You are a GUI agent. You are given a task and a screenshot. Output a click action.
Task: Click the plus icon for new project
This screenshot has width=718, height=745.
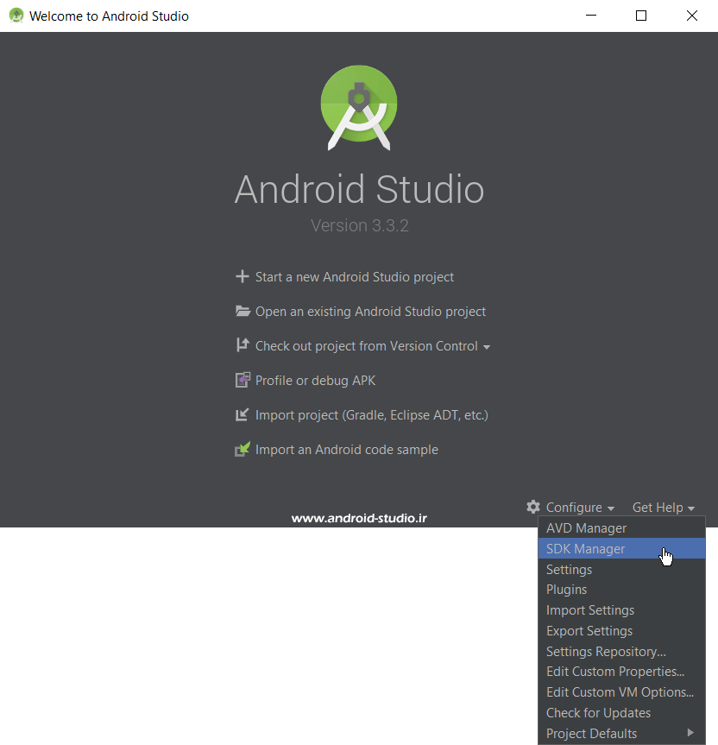[242, 276]
